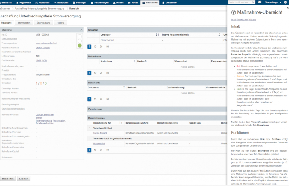The width and height of the screenshot is (289, 186).
Task: Toggle the select-all checkbox in Umsetzer header
Action: coord(94,35)
